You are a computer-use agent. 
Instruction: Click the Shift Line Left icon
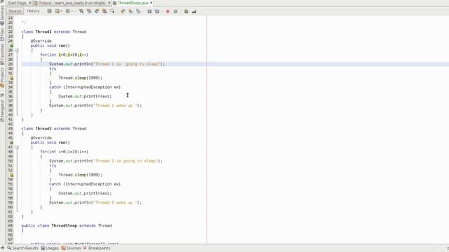coord(149,11)
